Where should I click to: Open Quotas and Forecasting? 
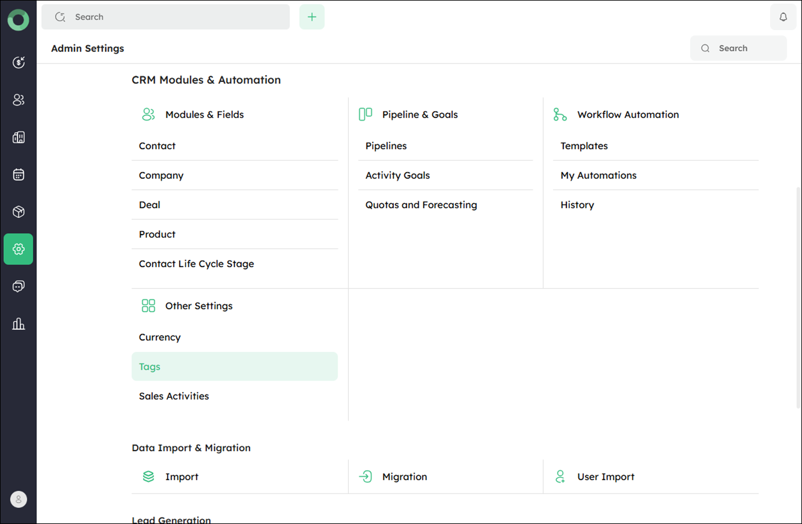(x=421, y=205)
